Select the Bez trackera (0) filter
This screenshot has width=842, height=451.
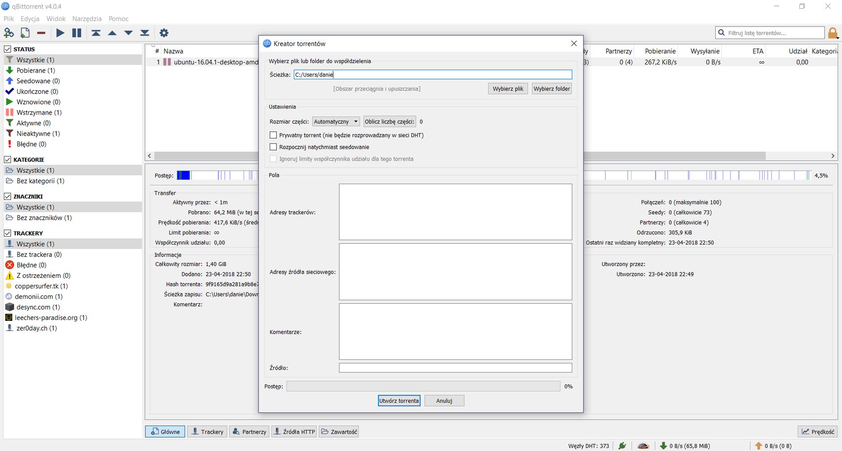pos(73,254)
